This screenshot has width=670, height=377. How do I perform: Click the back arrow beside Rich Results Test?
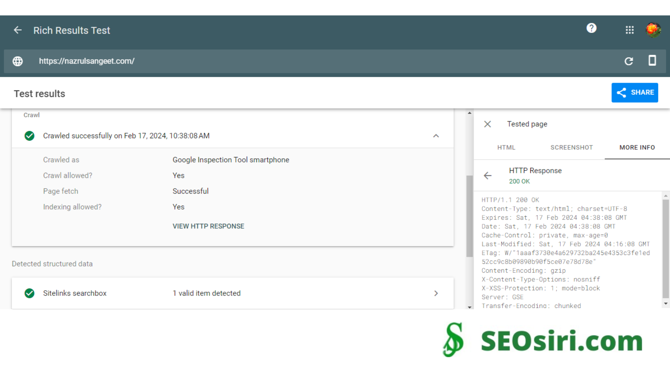point(18,30)
